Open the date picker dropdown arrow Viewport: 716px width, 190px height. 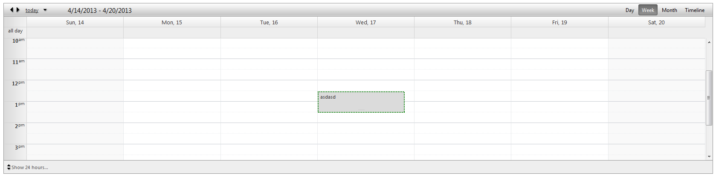coord(45,10)
